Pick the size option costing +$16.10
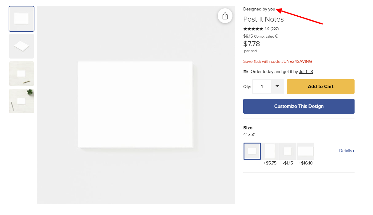 tap(306, 151)
